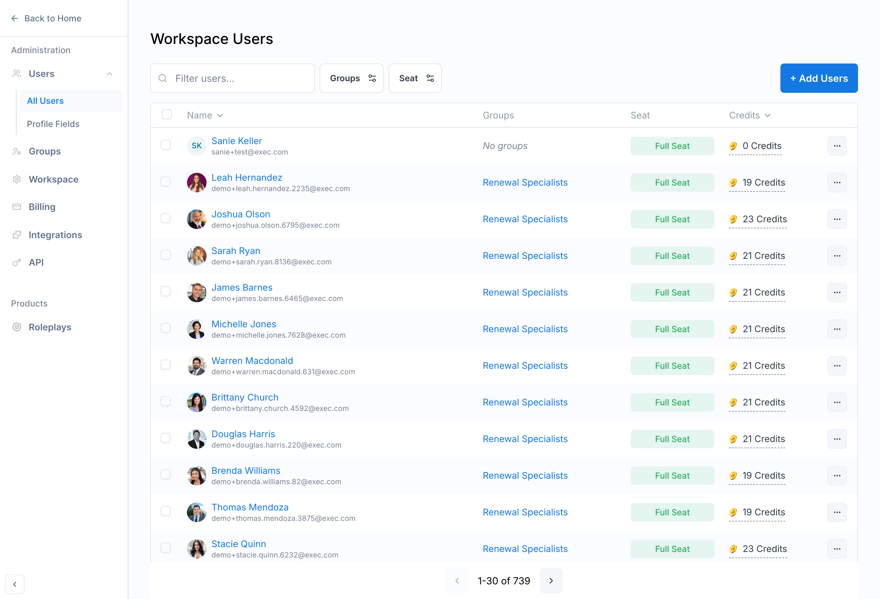Open the Renewal Specialists group for Sarah Ryan
The height and width of the screenshot is (599, 880).
click(525, 256)
